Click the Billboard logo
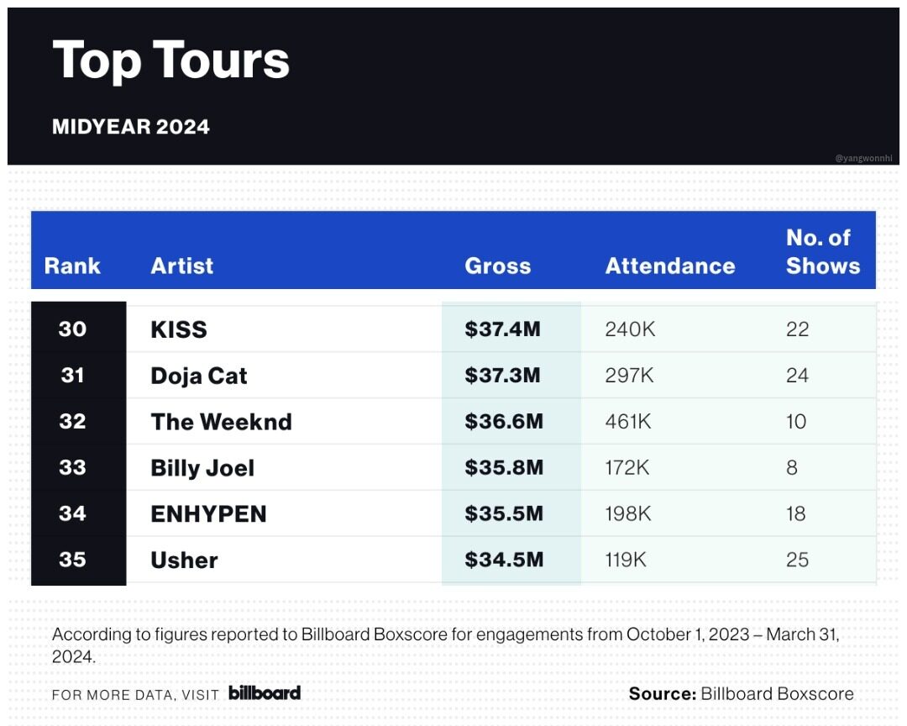 (x=264, y=693)
